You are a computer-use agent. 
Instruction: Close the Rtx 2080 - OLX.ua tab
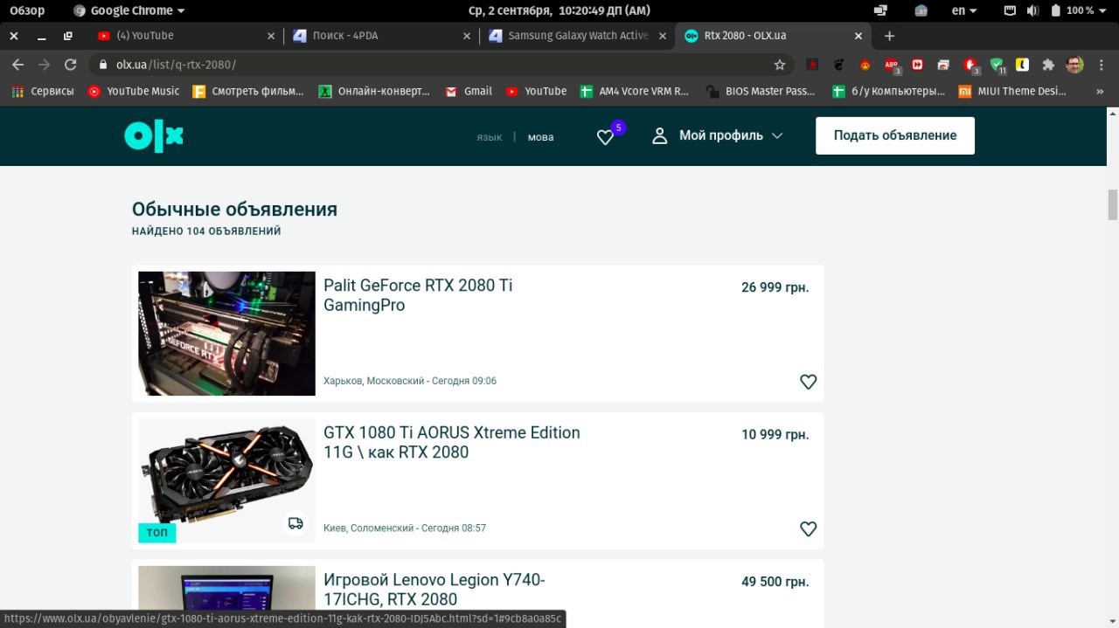point(858,36)
